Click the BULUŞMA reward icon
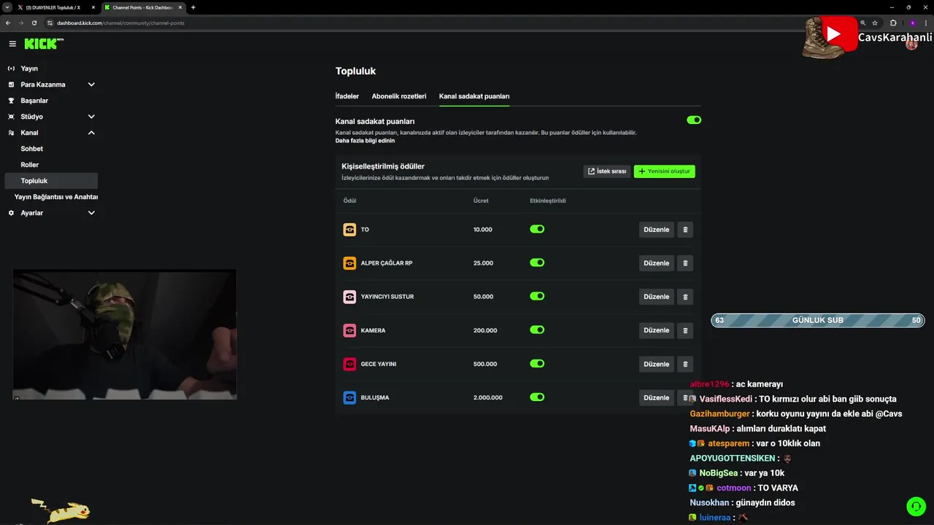This screenshot has height=525, width=934. click(350, 397)
